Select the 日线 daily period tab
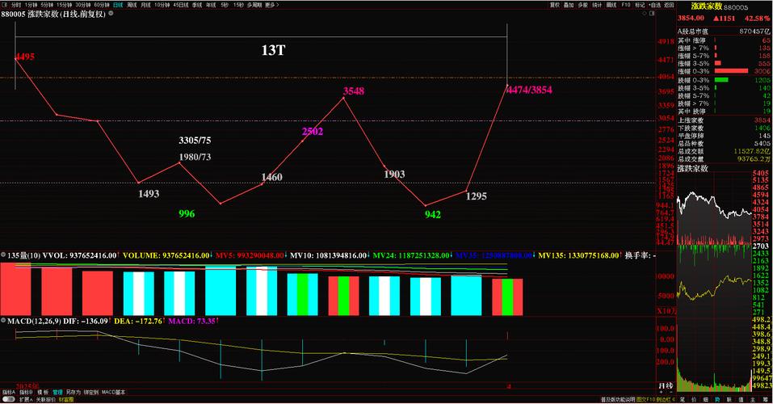The image size is (773, 404). pos(118,4)
